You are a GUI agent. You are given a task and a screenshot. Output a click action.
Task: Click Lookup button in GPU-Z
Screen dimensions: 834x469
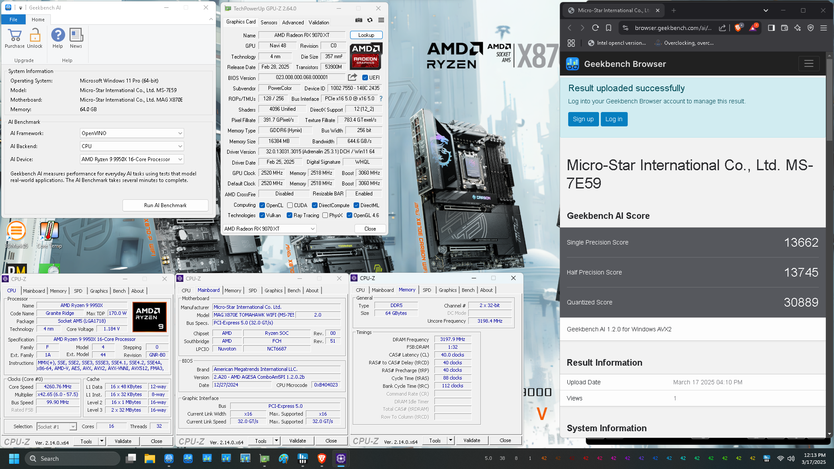[x=366, y=35]
